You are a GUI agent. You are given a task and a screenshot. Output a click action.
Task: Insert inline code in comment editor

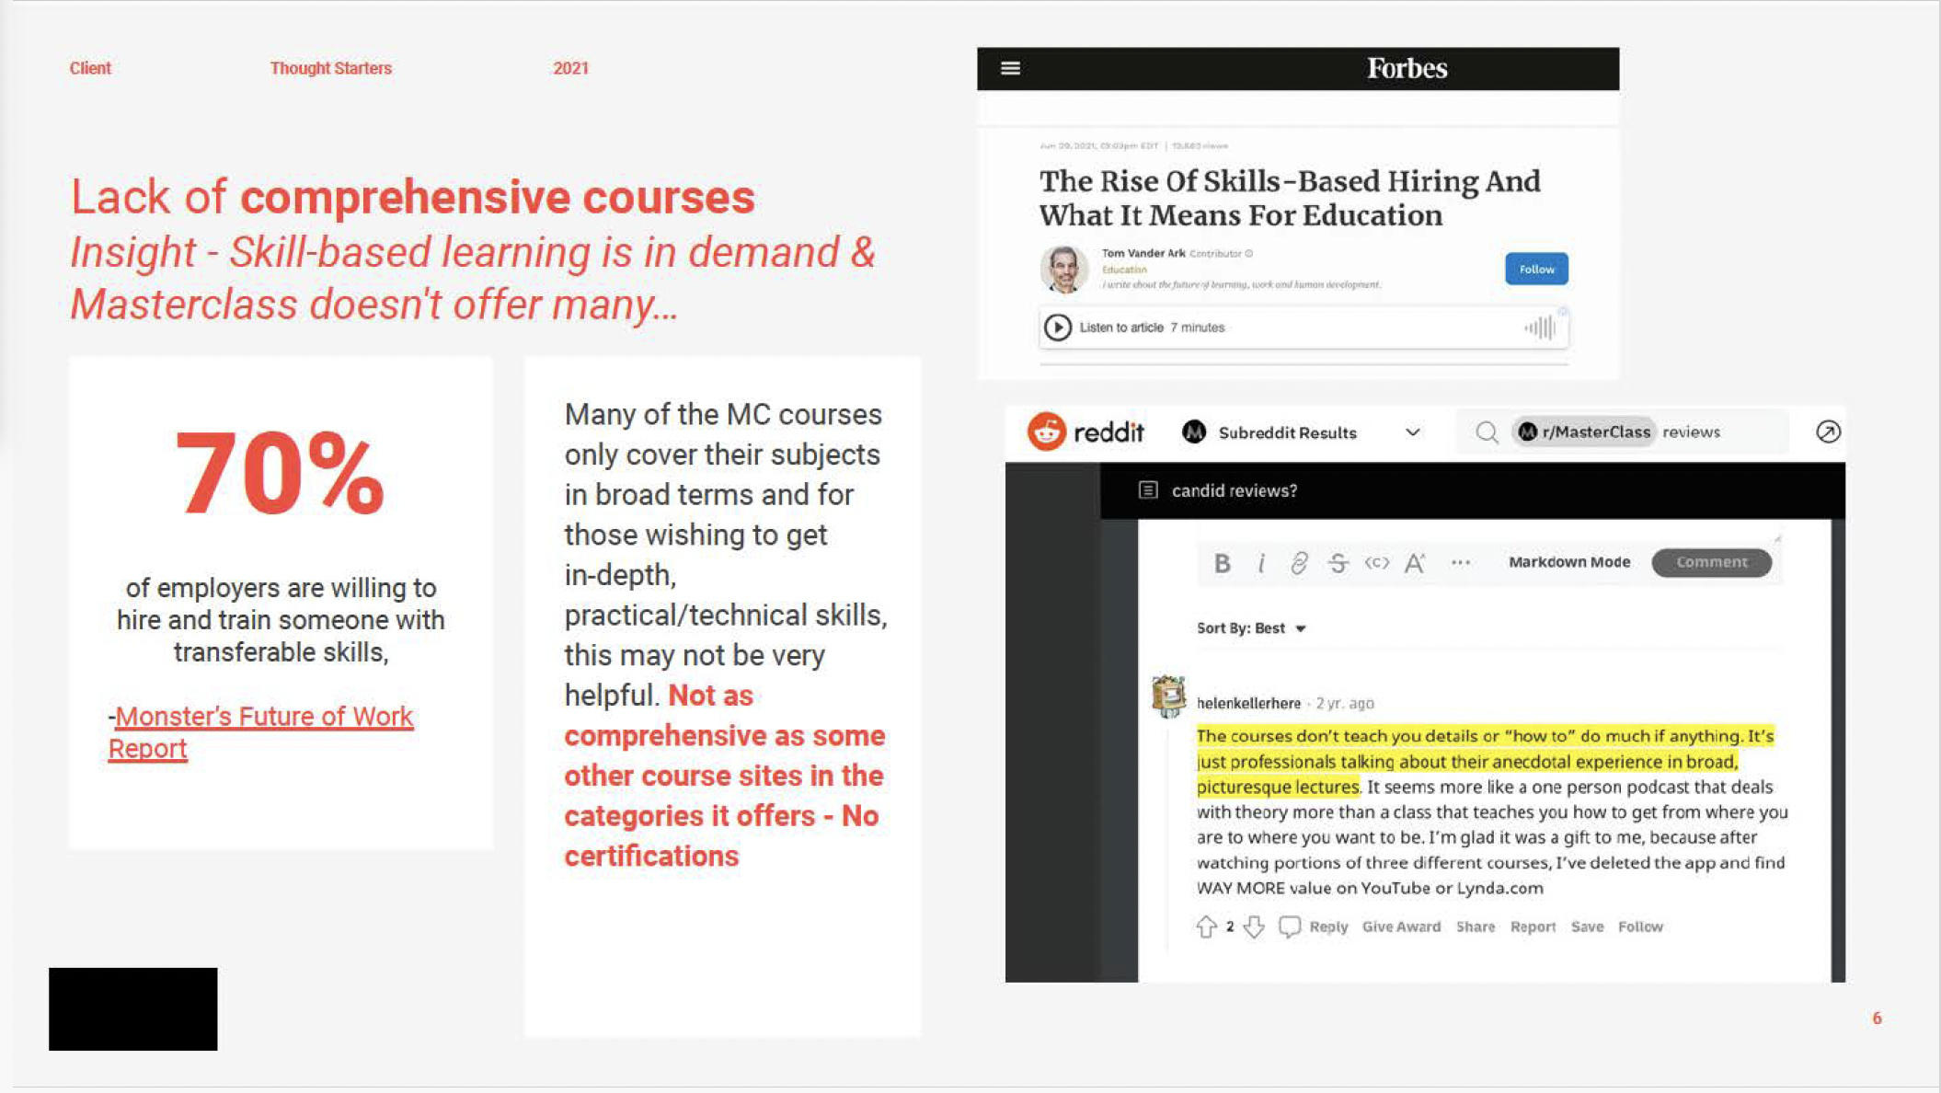coord(1376,562)
